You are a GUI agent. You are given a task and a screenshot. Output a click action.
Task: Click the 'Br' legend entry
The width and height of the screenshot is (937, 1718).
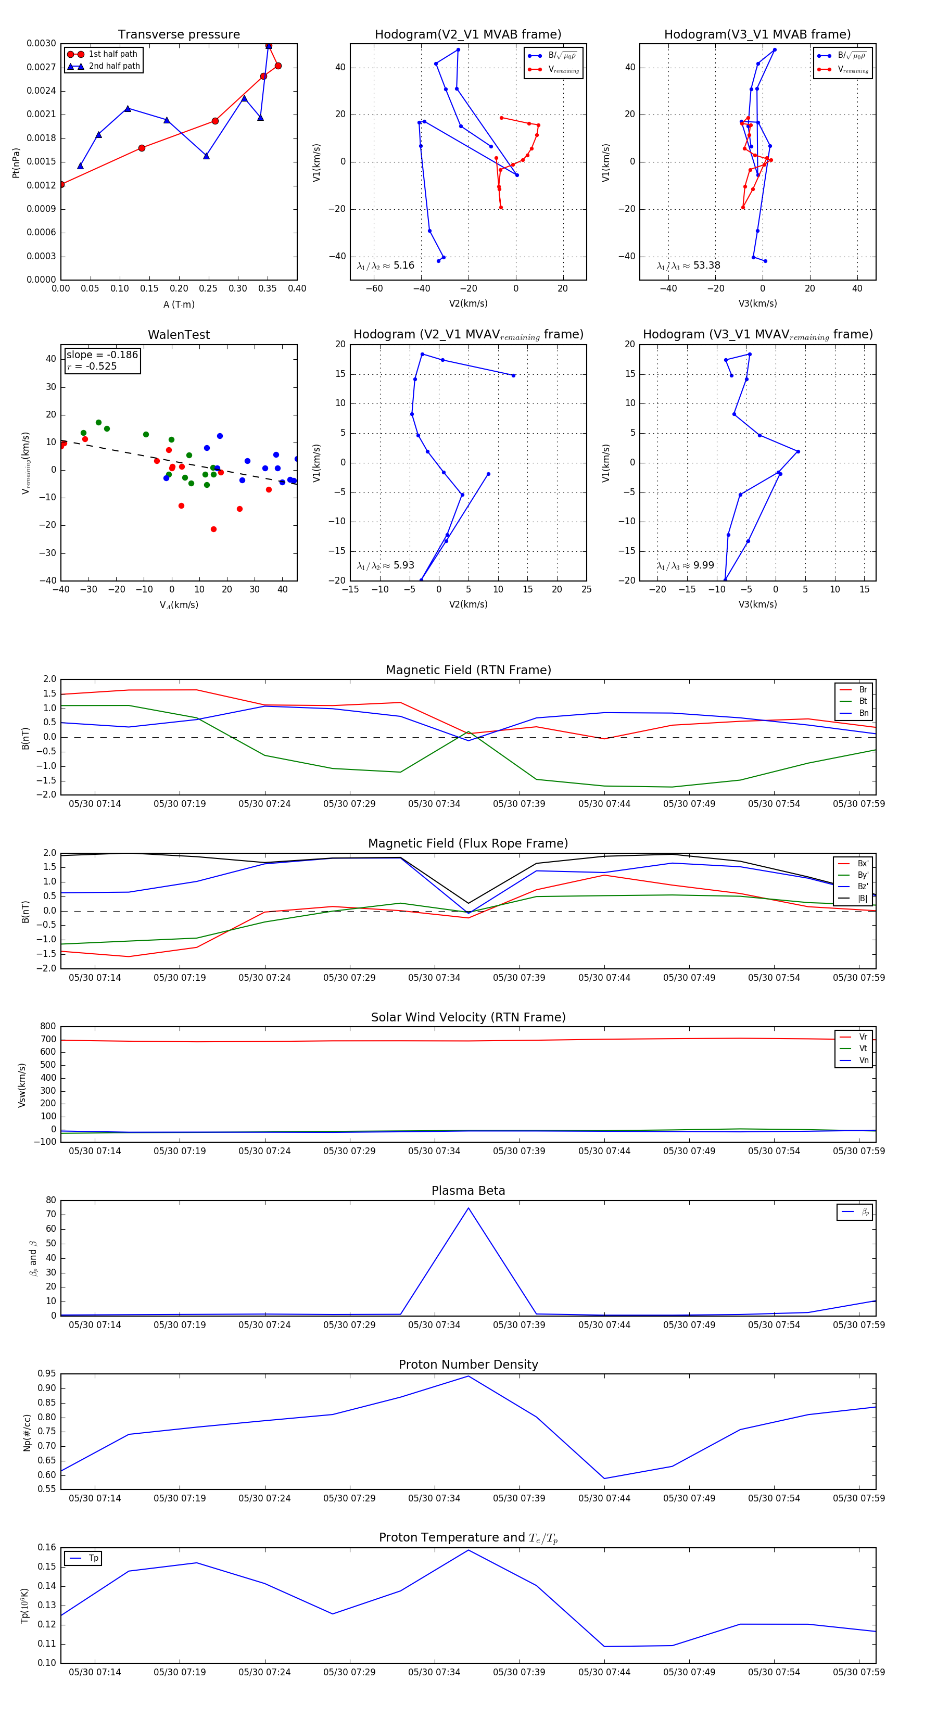(854, 690)
